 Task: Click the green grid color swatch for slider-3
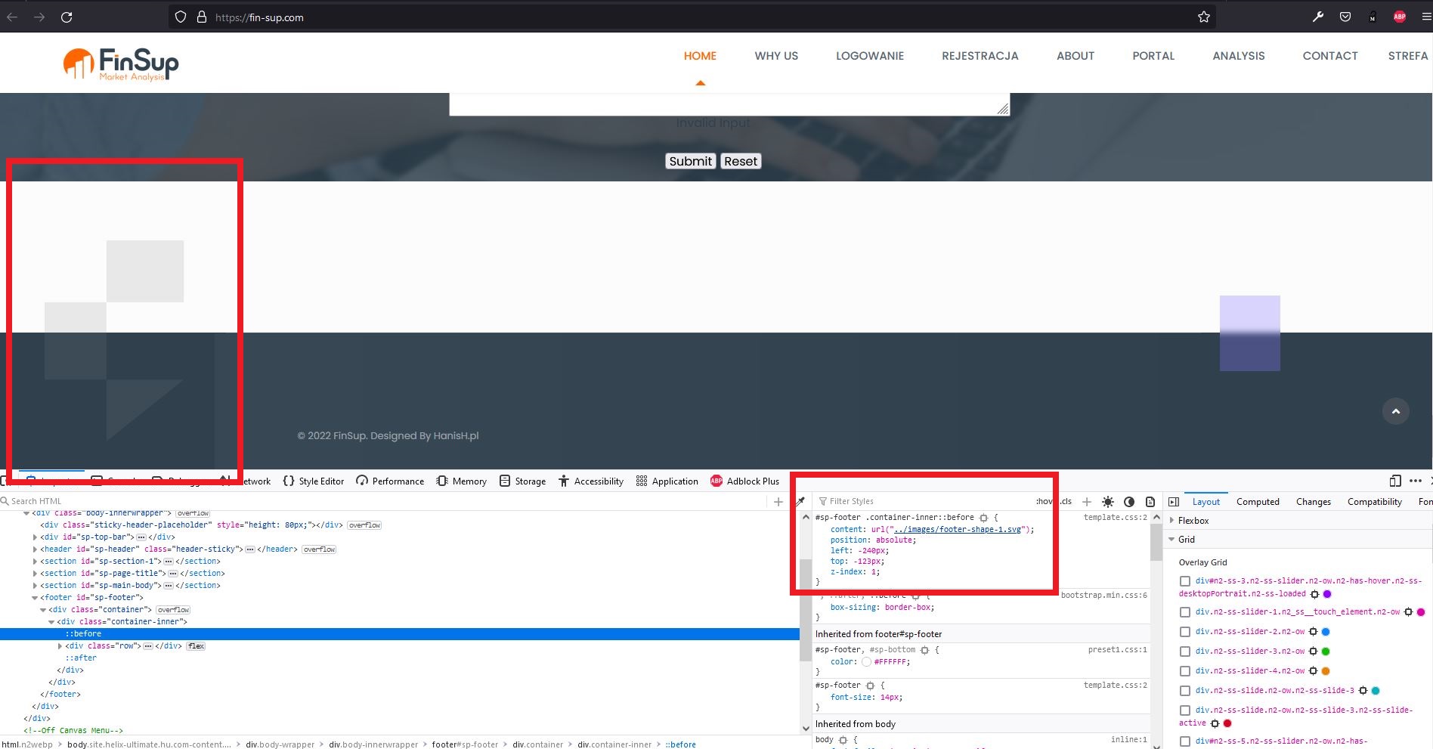(x=1326, y=652)
